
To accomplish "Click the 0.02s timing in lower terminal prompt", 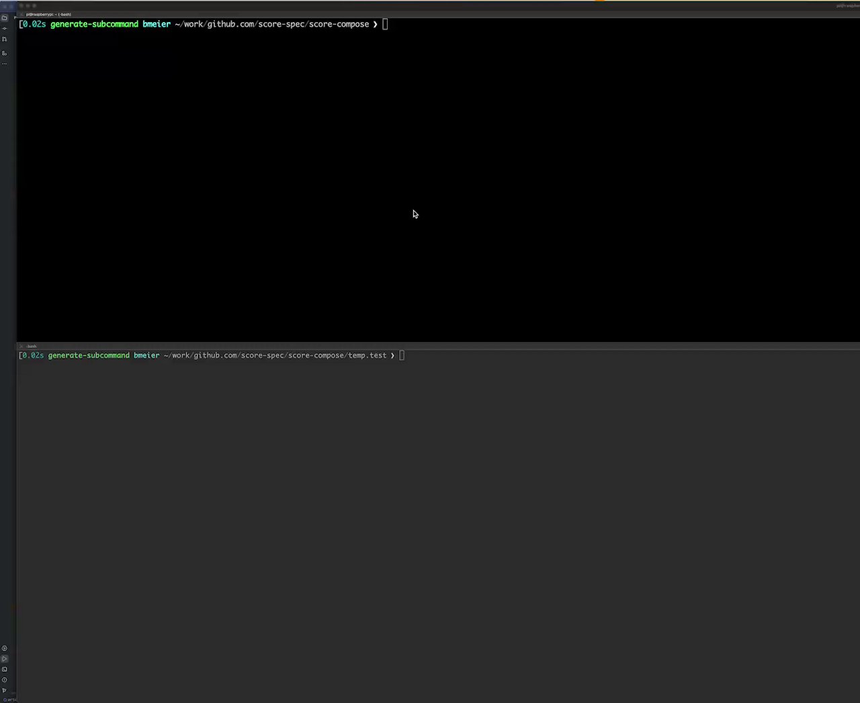I will (x=33, y=355).
